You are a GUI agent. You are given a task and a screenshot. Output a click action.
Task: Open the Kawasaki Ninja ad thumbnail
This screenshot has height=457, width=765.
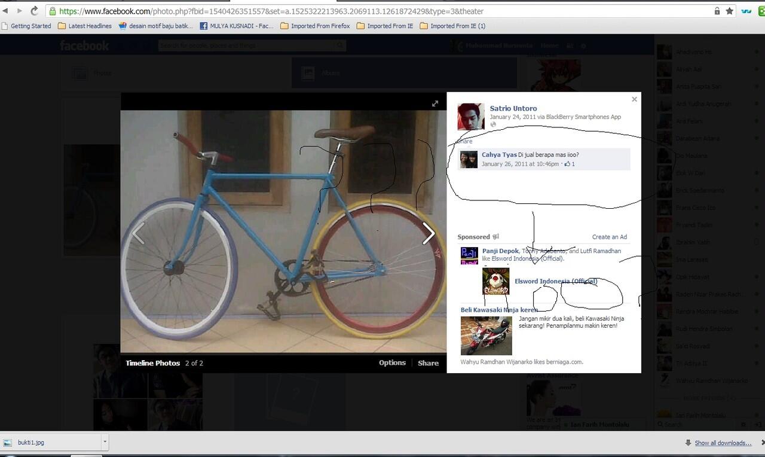coord(486,336)
